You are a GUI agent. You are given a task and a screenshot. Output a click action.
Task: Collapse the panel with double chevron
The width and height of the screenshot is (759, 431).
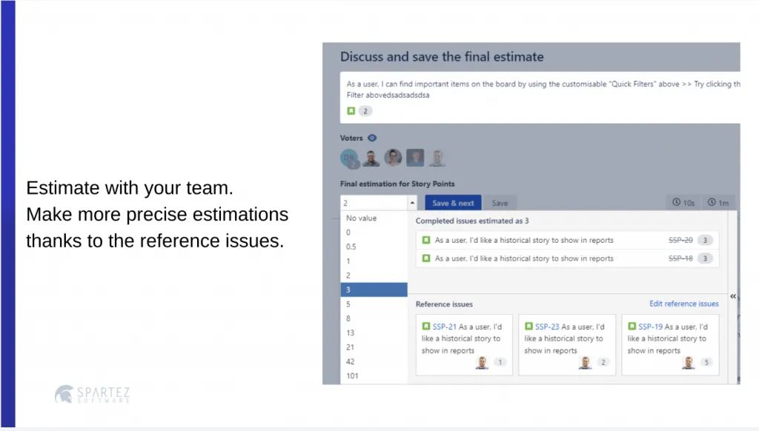pyautogui.click(x=733, y=296)
